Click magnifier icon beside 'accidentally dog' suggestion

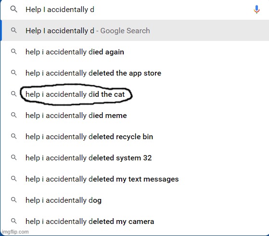(x=14, y=200)
